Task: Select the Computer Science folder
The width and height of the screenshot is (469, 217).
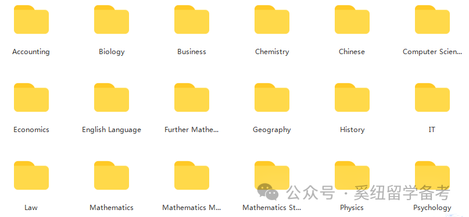Action: click(x=432, y=19)
